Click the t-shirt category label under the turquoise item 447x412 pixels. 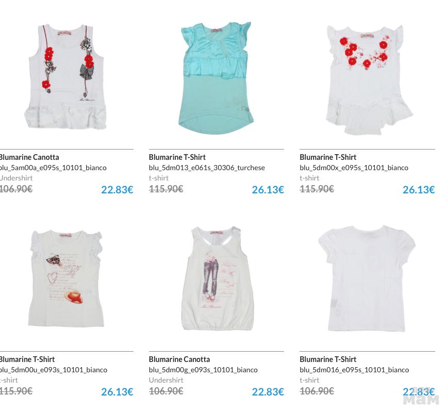pos(158,178)
